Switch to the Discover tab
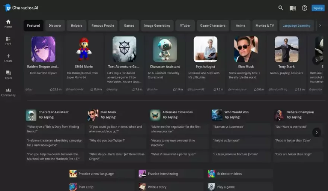Viewport: 328px width, 191px height. [x=55, y=25]
